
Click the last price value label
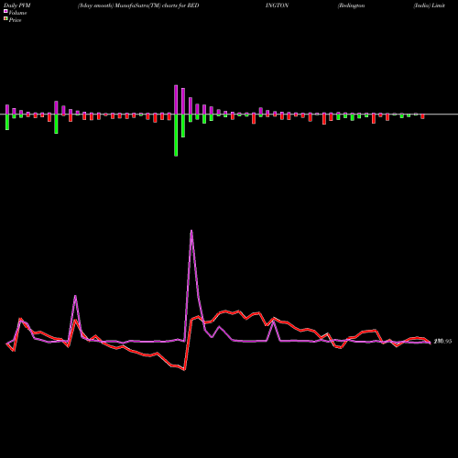(x=442, y=342)
